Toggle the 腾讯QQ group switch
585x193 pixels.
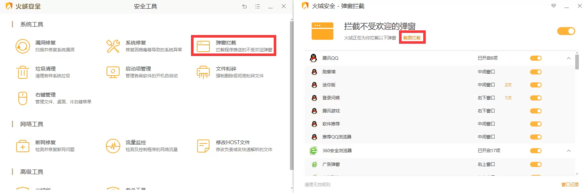536,58
